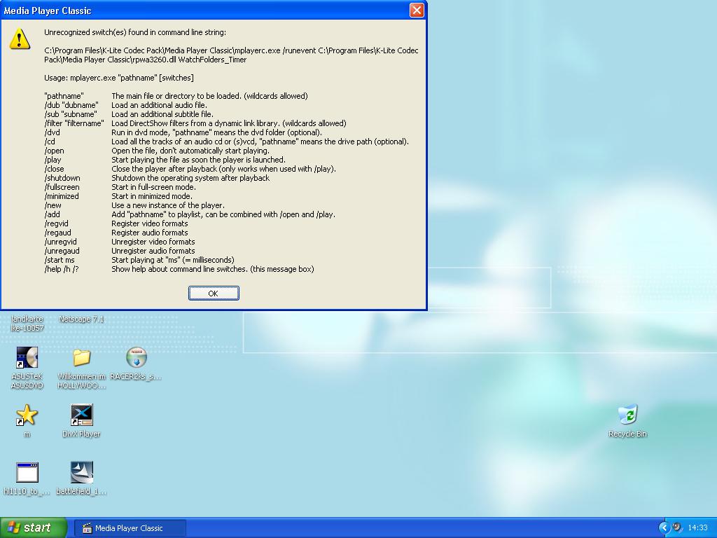Expand hidden tray icons with the chevron
The image size is (717, 538).
click(664, 527)
